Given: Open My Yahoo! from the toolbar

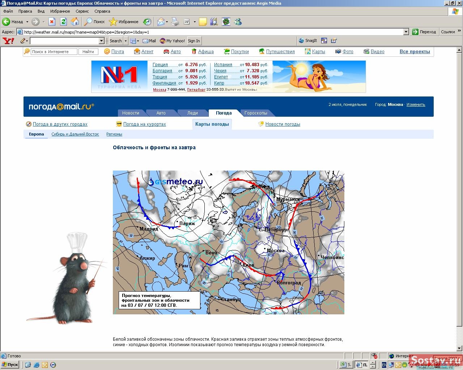Looking at the screenshot, I should 172,41.
